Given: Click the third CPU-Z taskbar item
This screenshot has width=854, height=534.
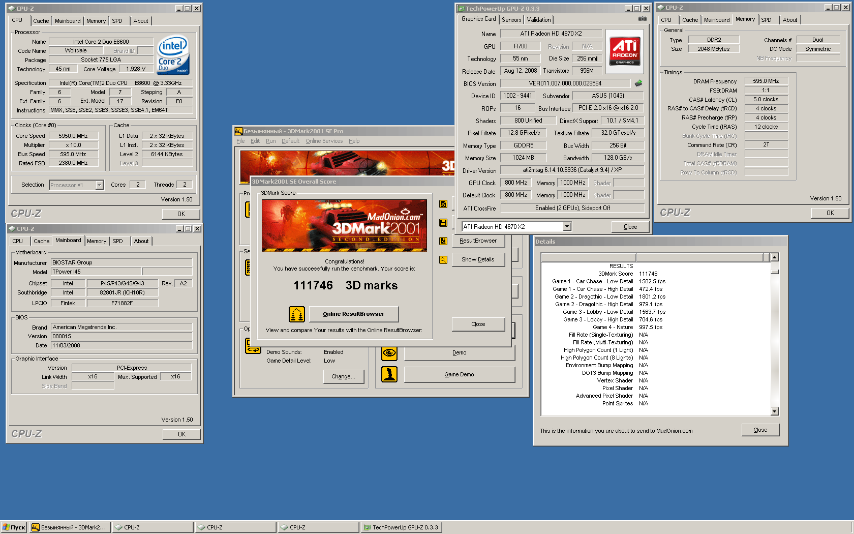Looking at the screenshot, I should click(x=318, y=527).
